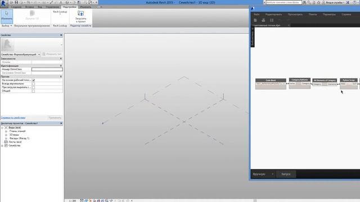This screenshot has height=202, width=360.
Task: Open the Параметры menu in Dynamo
Action: [329, 15]
